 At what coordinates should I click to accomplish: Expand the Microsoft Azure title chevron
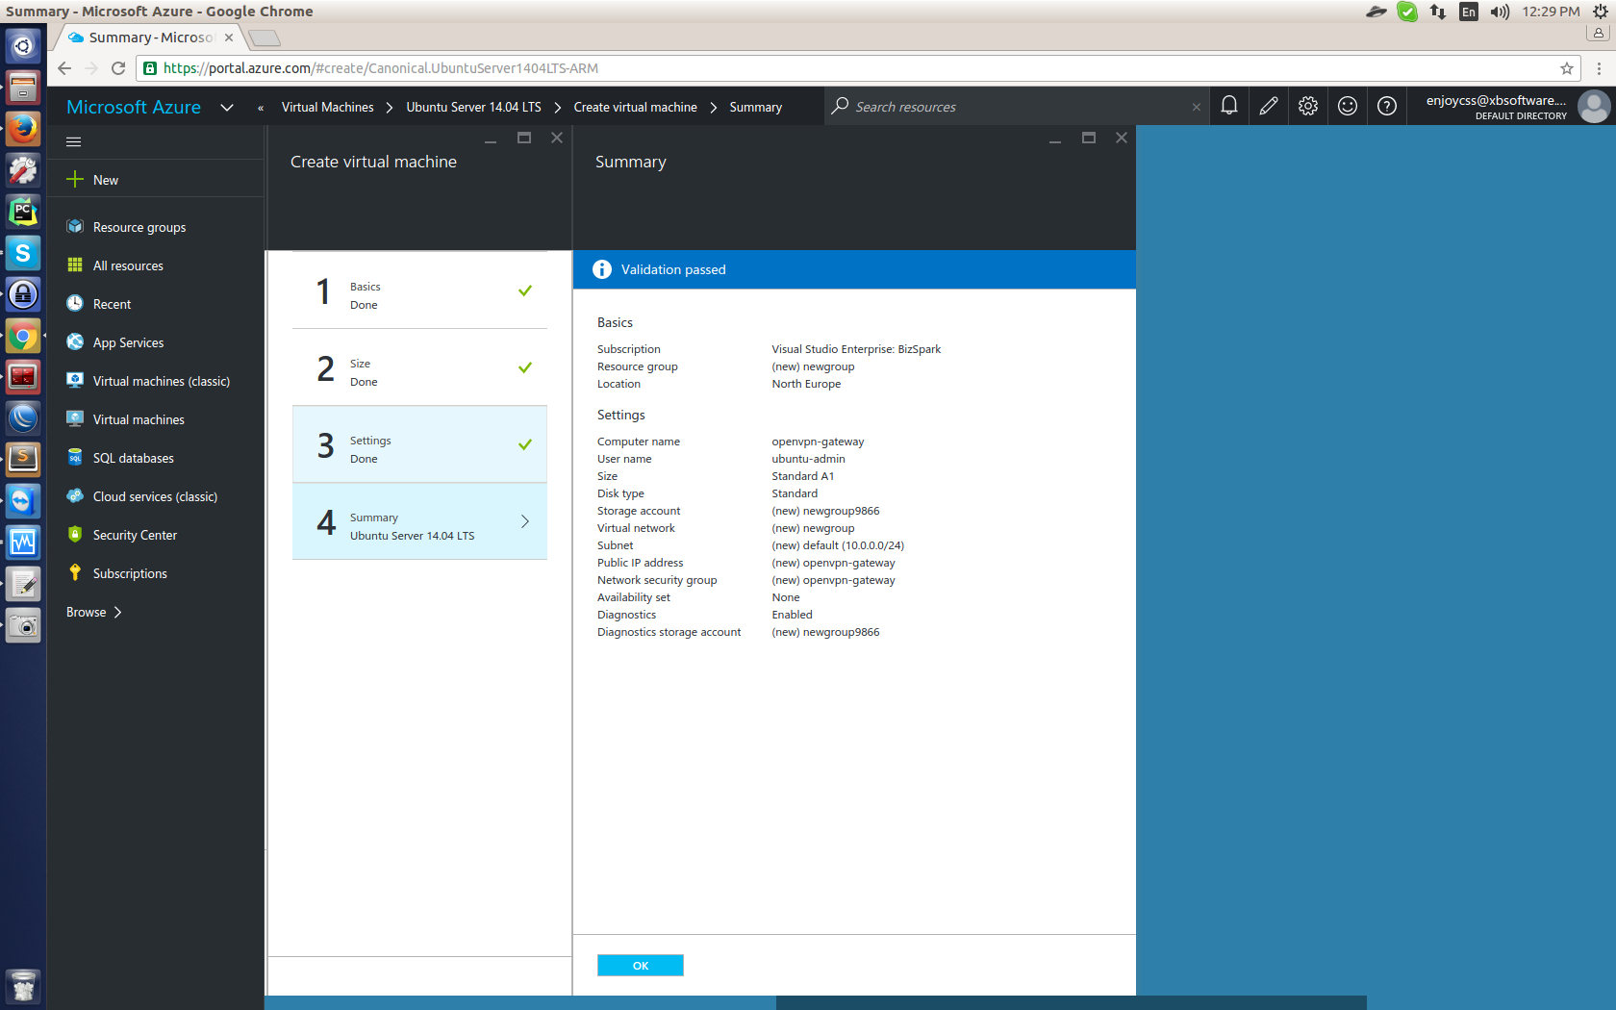click(x=228, y=107)
